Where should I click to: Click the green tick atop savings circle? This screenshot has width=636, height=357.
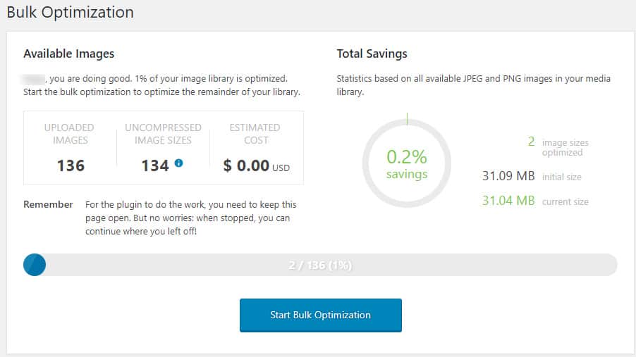[x=407, y=119]
